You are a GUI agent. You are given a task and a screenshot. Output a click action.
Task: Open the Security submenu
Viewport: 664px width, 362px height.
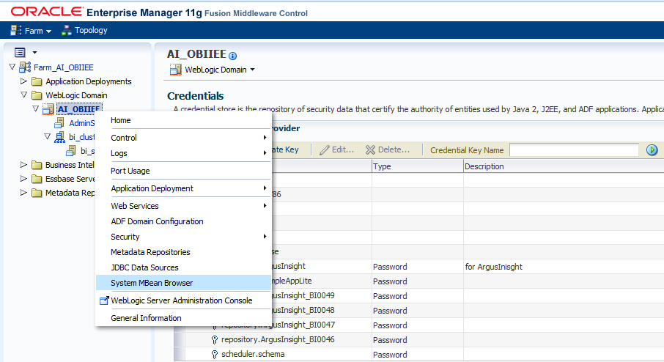point(183,237)
